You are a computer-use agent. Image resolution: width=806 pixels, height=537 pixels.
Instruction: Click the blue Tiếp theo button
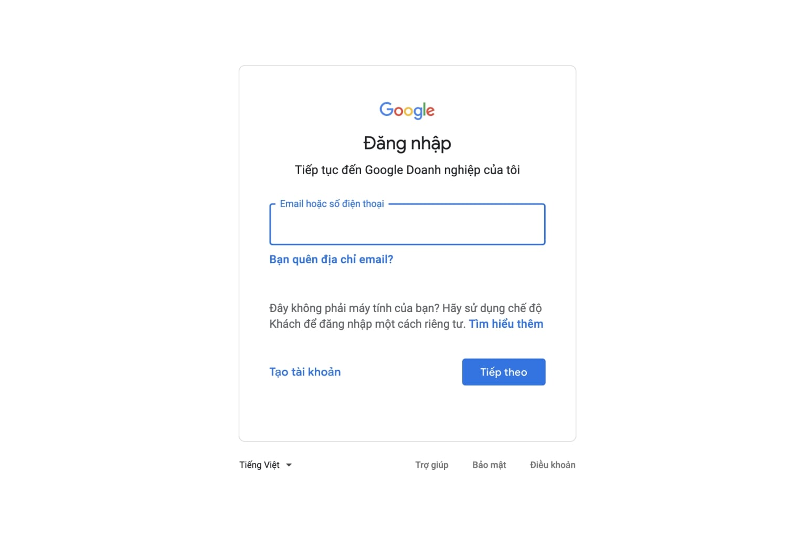pos(504,372)
